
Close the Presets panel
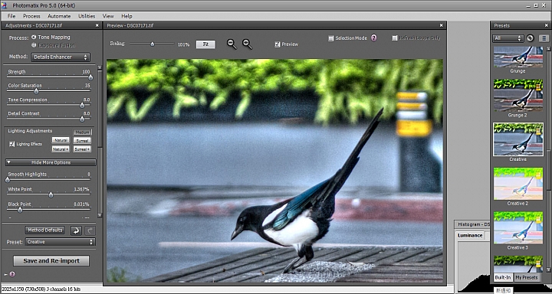click(546, 25)
